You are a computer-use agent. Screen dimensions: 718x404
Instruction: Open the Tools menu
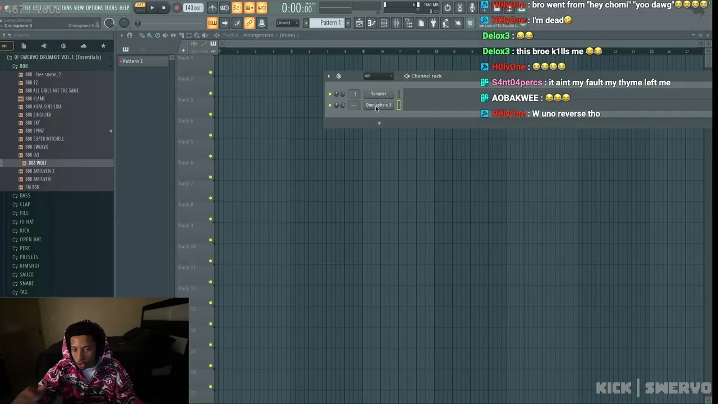tap(111, 8)
